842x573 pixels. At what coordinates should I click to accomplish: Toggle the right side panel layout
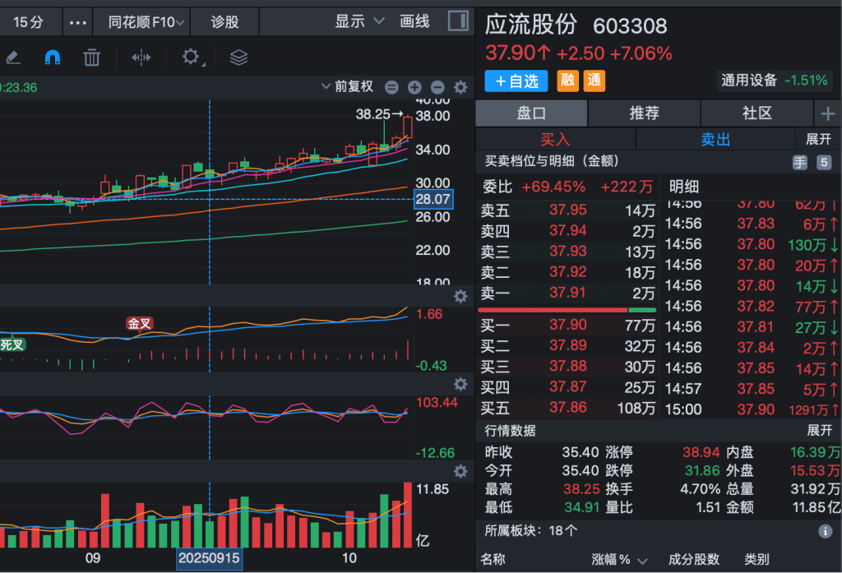click(x=460, y=21)
